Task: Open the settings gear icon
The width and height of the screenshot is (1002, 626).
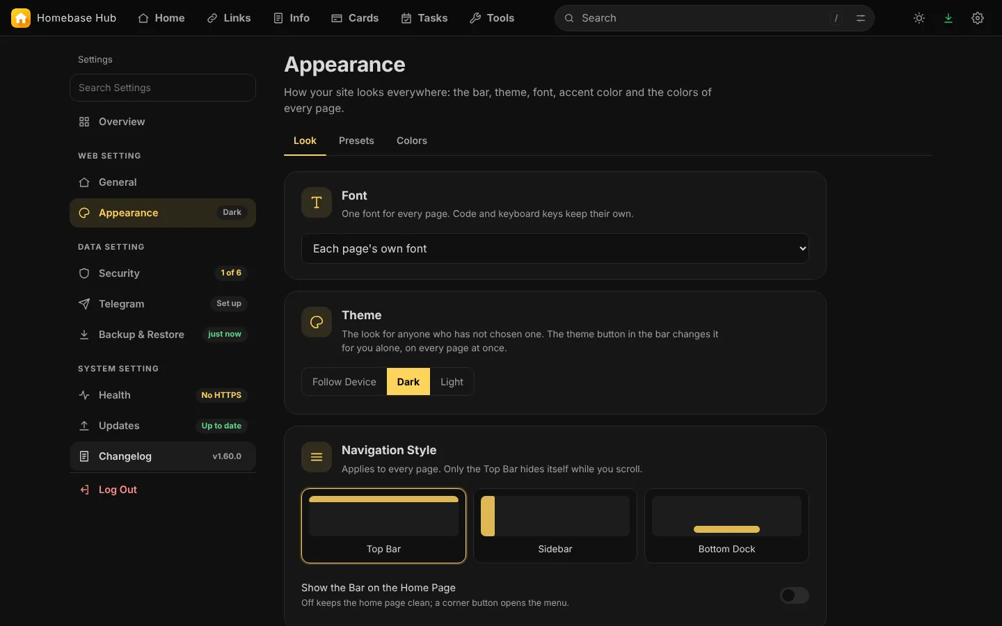Action: click(x=978, y=18)
